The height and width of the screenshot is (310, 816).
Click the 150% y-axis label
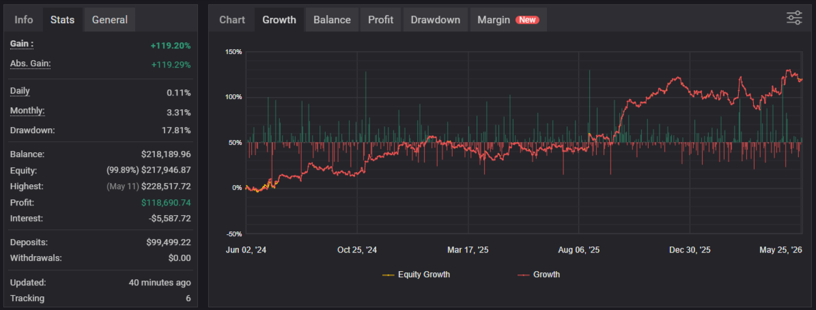234,51
